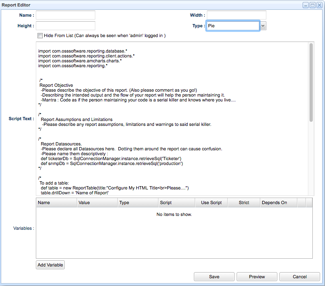Sort variables by Name column header
325x286 pixels.
[57, 202]
